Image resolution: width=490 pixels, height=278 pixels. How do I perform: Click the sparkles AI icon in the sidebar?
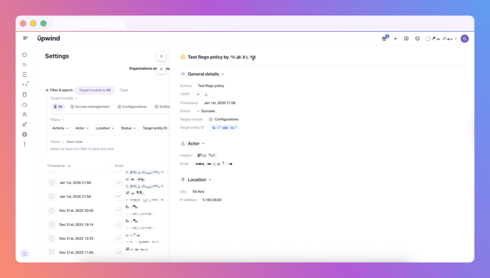pos(24,125)
